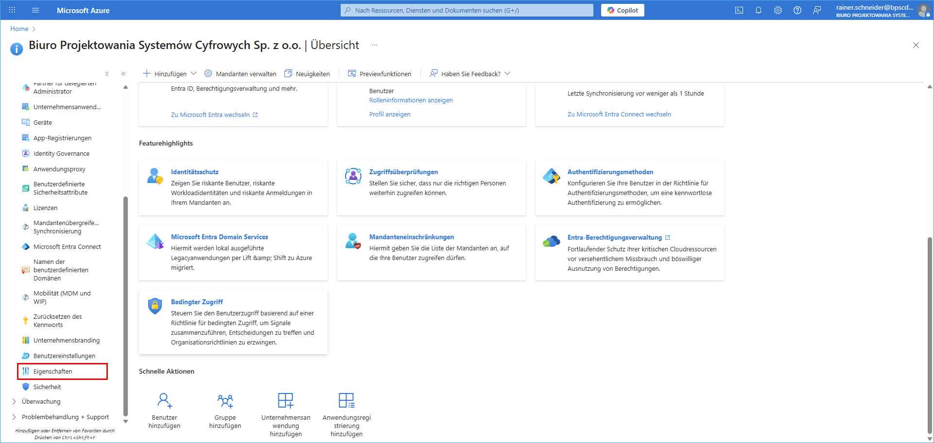Click Mandanten verwalten in the toolbar

241,74
